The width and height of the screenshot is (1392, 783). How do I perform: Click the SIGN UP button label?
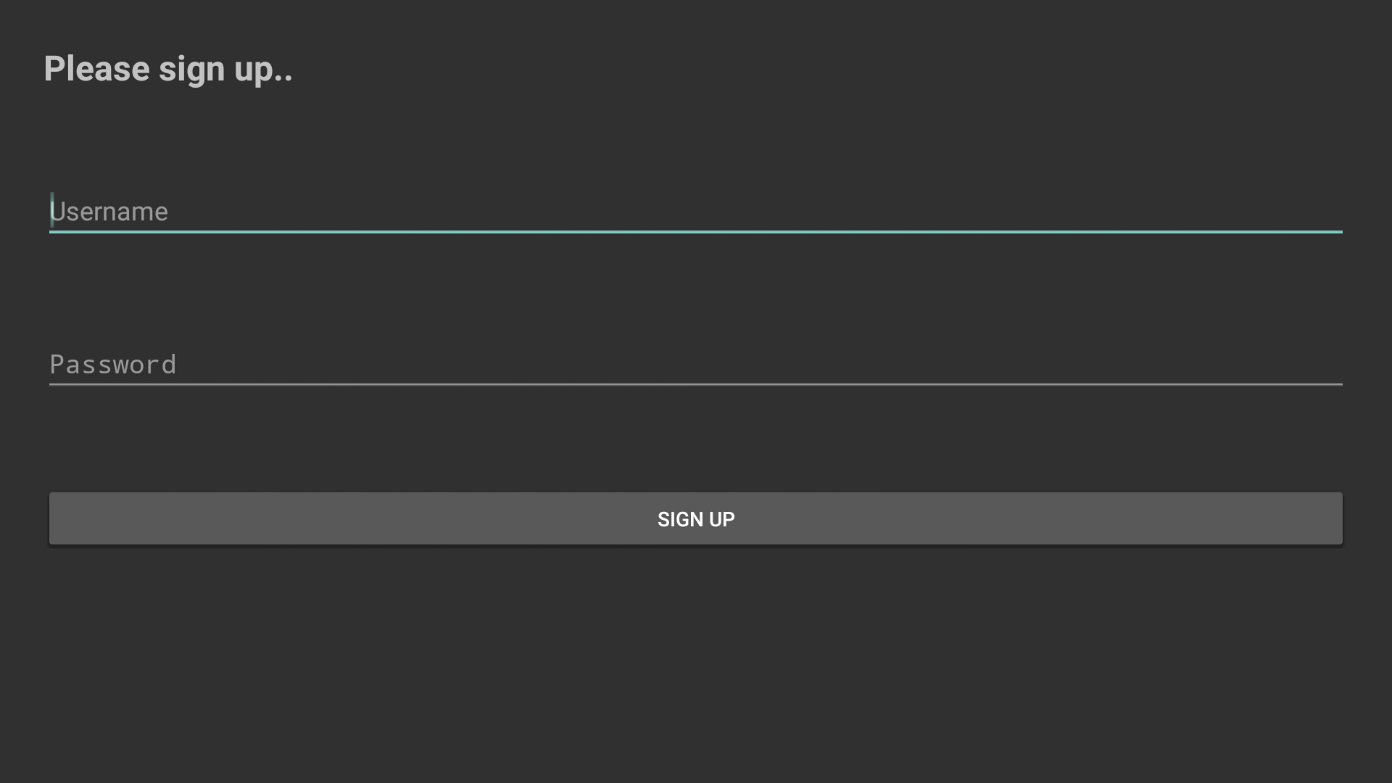tap(696, 519)
